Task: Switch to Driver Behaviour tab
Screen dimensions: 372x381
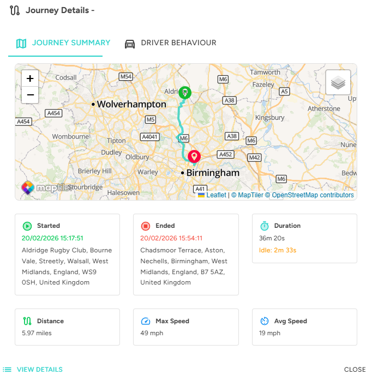Action: point(170,43)
